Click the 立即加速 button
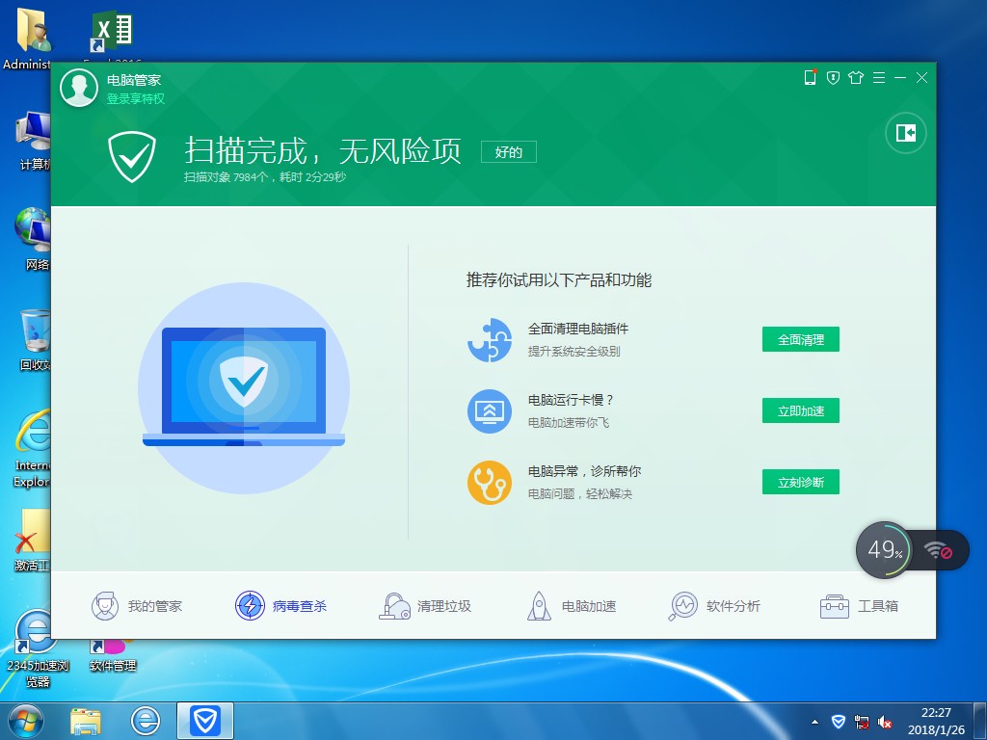Screen dimensions: 987x740 pos(801,410)
